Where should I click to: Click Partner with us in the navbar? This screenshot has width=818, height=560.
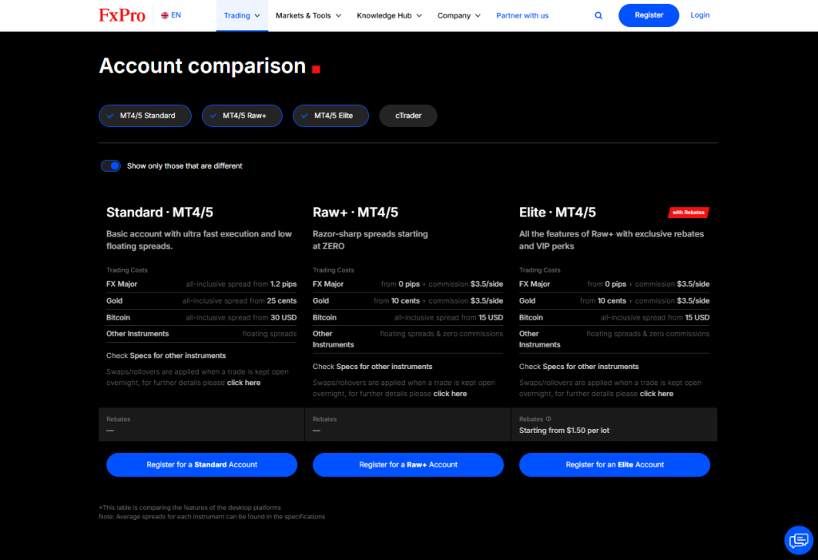pyautogui.click(x=522, y=15)
